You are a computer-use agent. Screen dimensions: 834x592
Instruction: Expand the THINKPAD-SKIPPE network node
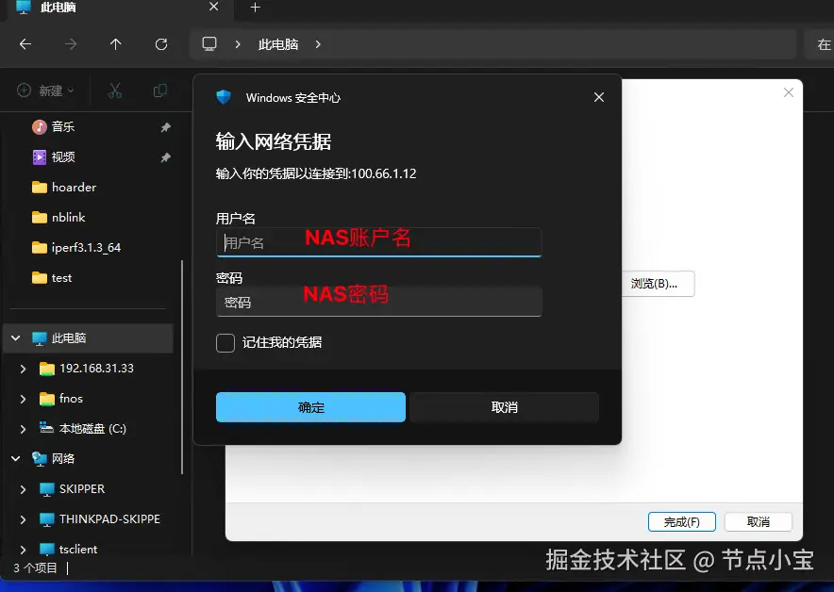pos(23,519)
